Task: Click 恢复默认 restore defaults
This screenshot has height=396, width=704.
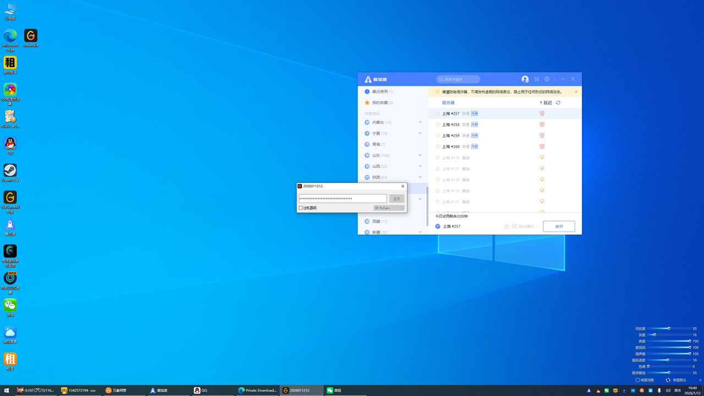Action: [x=676, y=380]
